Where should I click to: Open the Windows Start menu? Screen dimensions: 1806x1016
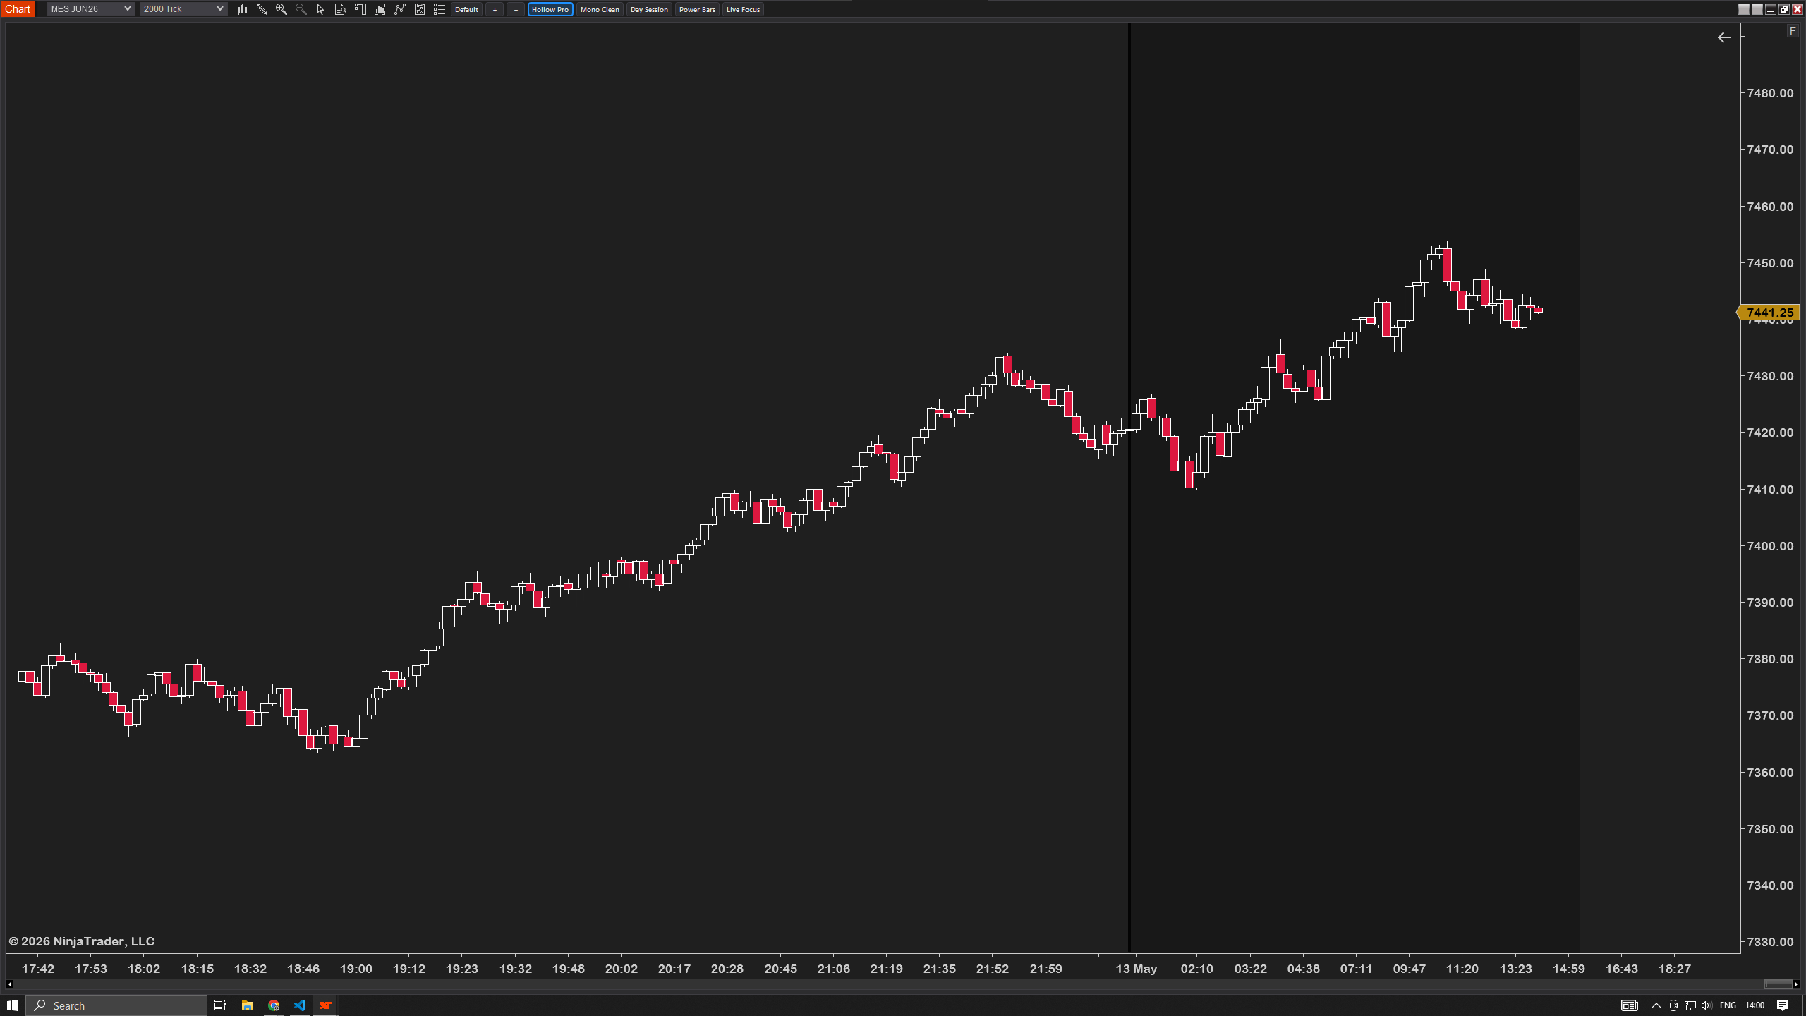(13, 1005)
